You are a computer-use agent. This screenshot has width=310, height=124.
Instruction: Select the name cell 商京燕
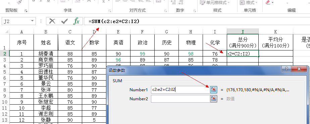(46, 59)
